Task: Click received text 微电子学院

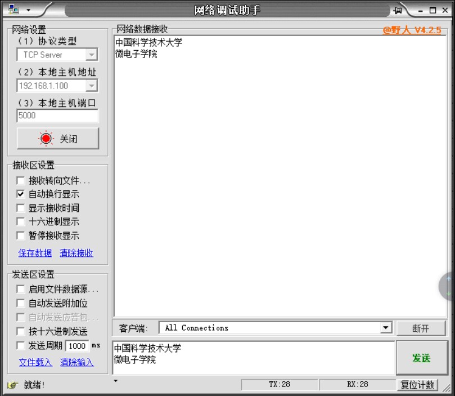Action: click(x=136, y=54)
